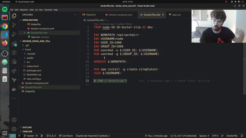The image size is (246, 138).
Task: Open Go to Line via Ln 15 Col 1
Action: [183, 136]
